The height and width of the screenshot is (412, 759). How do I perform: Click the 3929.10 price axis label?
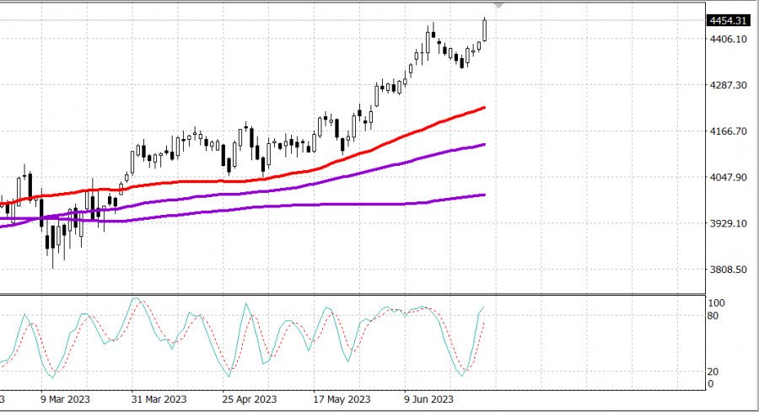pyautogui.click(x=728, y=223)
